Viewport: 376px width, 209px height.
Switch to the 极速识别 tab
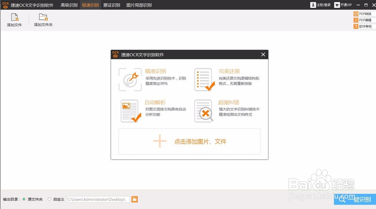pos(90,5)
